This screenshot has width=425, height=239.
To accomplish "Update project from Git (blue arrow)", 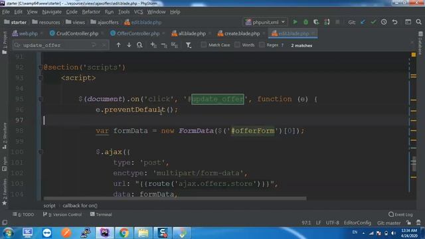I will coord(363,22).
